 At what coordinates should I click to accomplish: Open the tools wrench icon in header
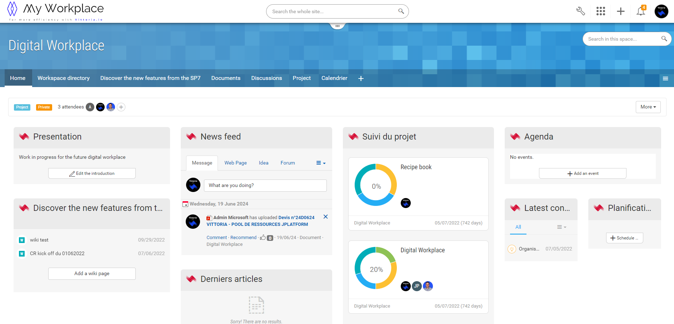pos(580,11)
